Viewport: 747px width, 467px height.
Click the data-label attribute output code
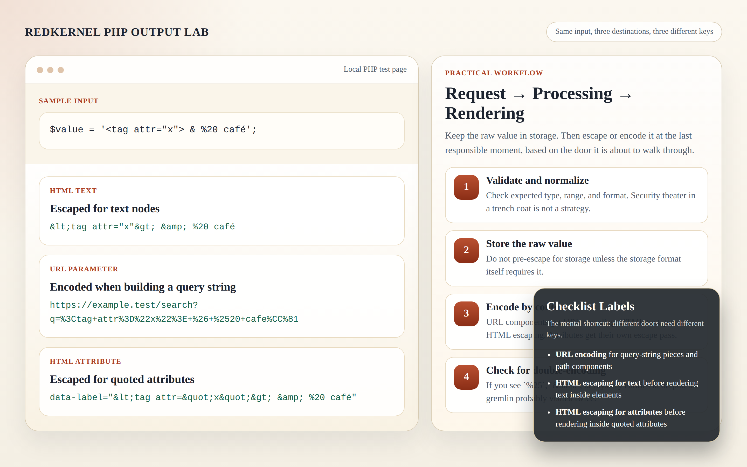[203, 397]
